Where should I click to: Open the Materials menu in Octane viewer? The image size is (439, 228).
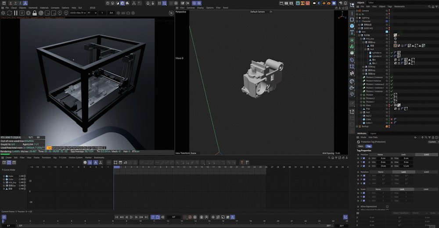pos(44,7)
